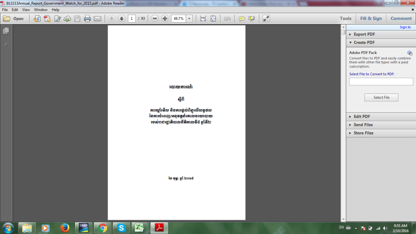This screenshot has width=416, height=234.
Task: Open attachments paperclip panel
Action: pyautogui.click(x=6, y=43)
